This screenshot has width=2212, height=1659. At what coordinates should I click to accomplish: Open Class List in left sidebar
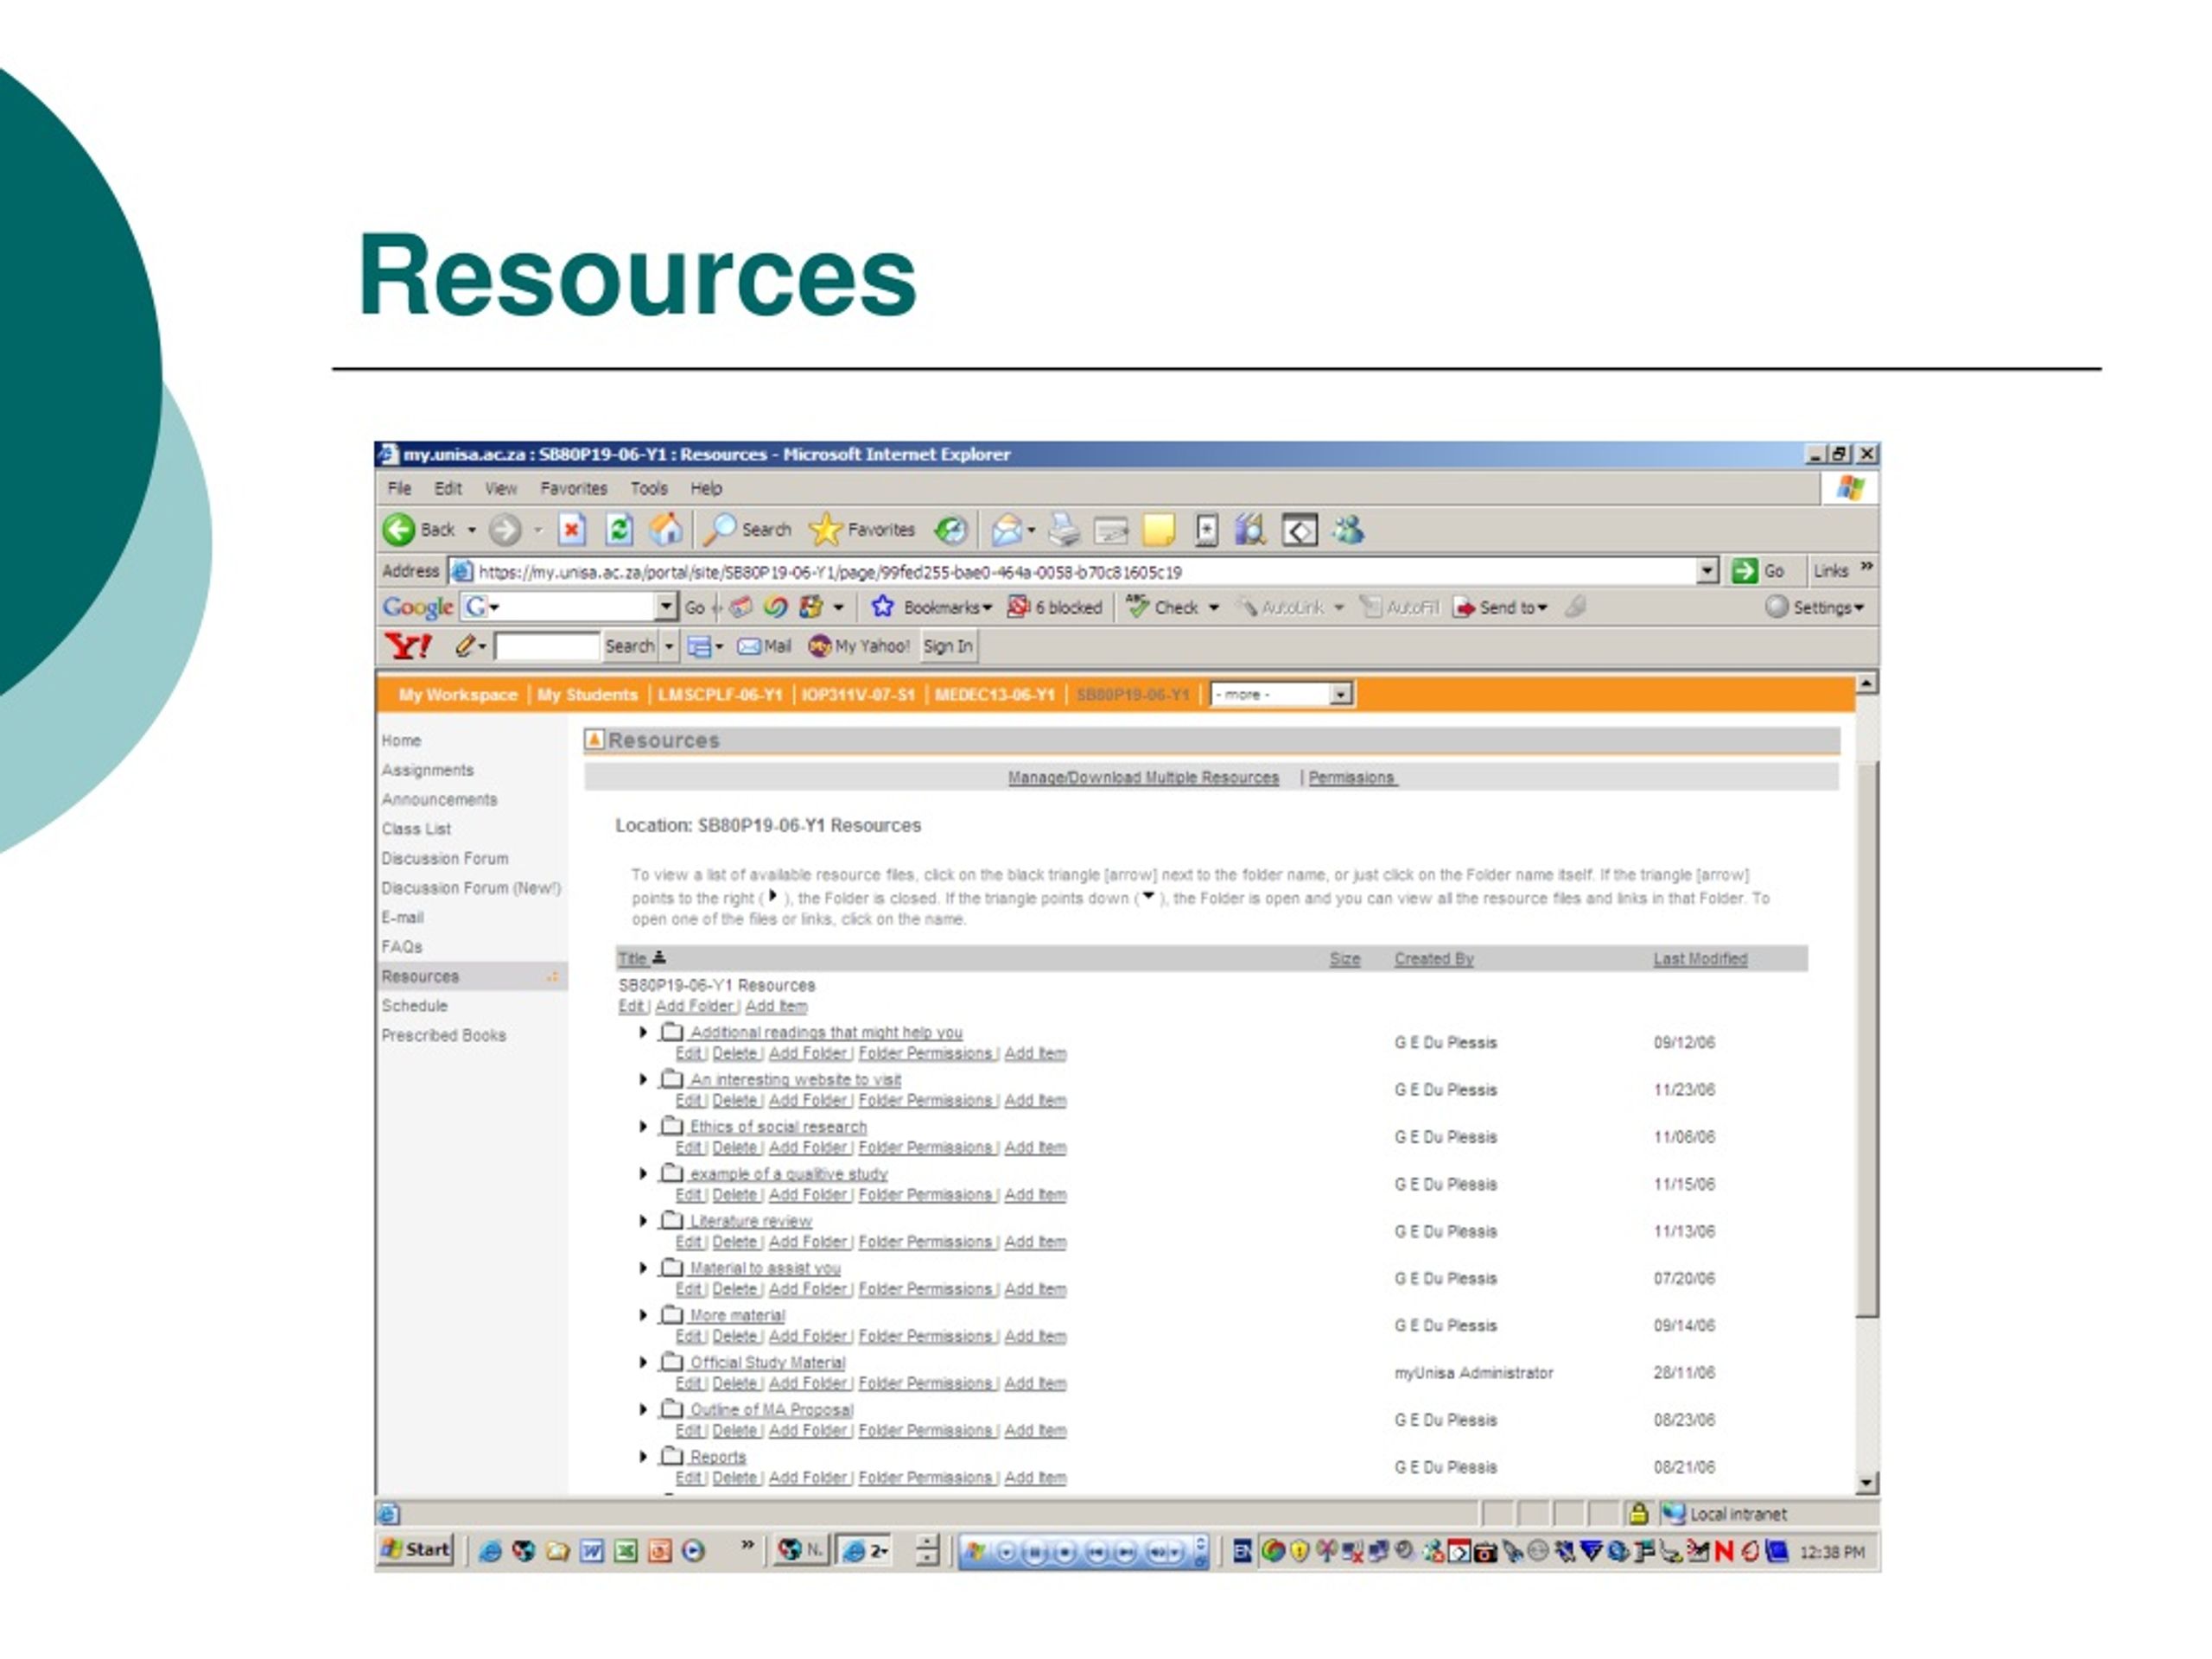click(416, 829)
